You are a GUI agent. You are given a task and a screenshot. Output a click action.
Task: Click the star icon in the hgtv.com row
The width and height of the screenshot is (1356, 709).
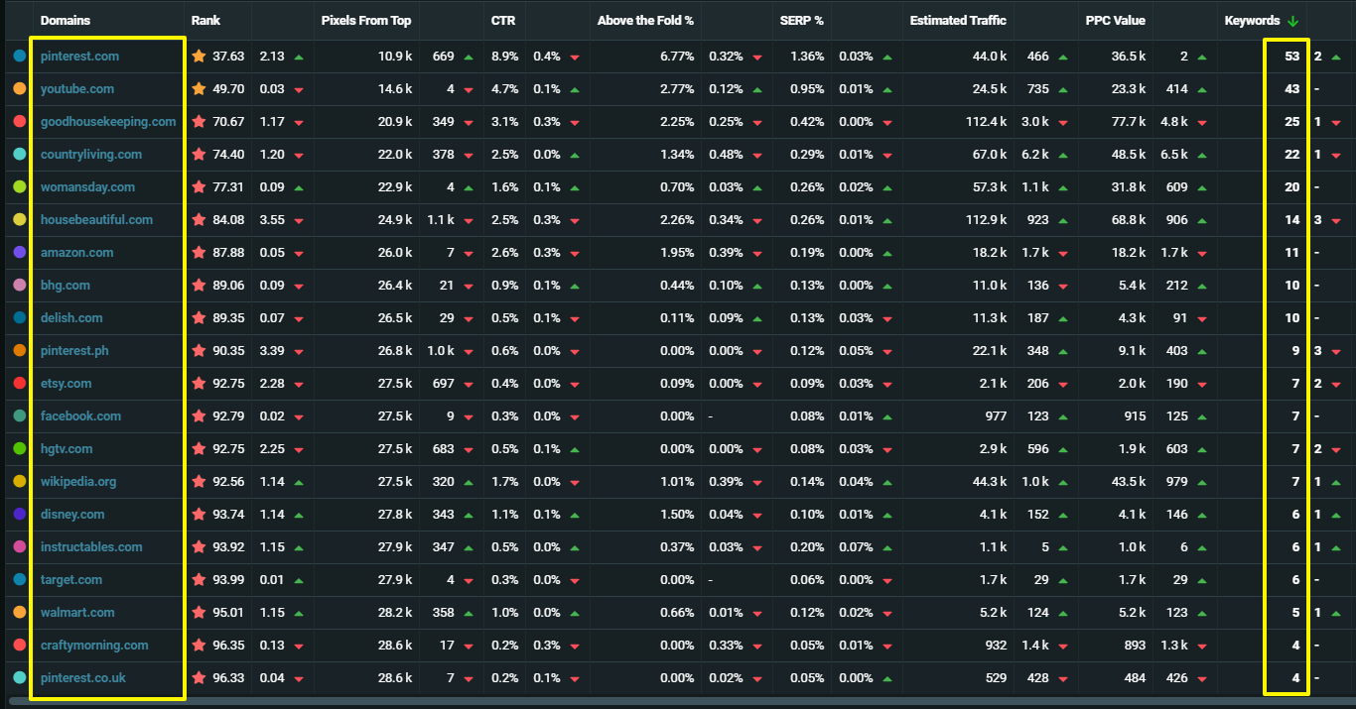[x=199, y=449]
